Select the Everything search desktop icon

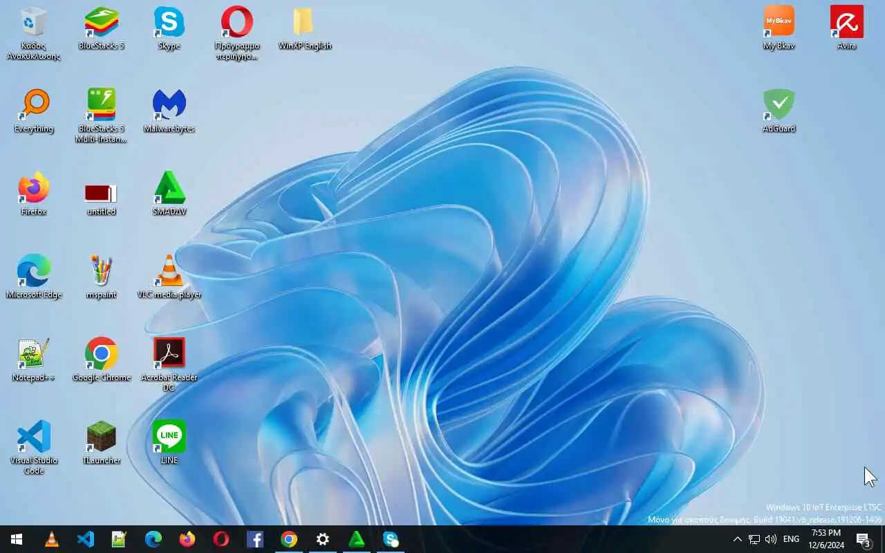pyautogui.click(x=33, y=111)
